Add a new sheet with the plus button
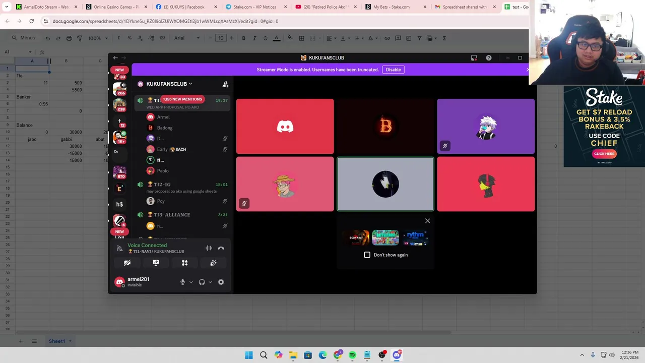 click(21, 341)
